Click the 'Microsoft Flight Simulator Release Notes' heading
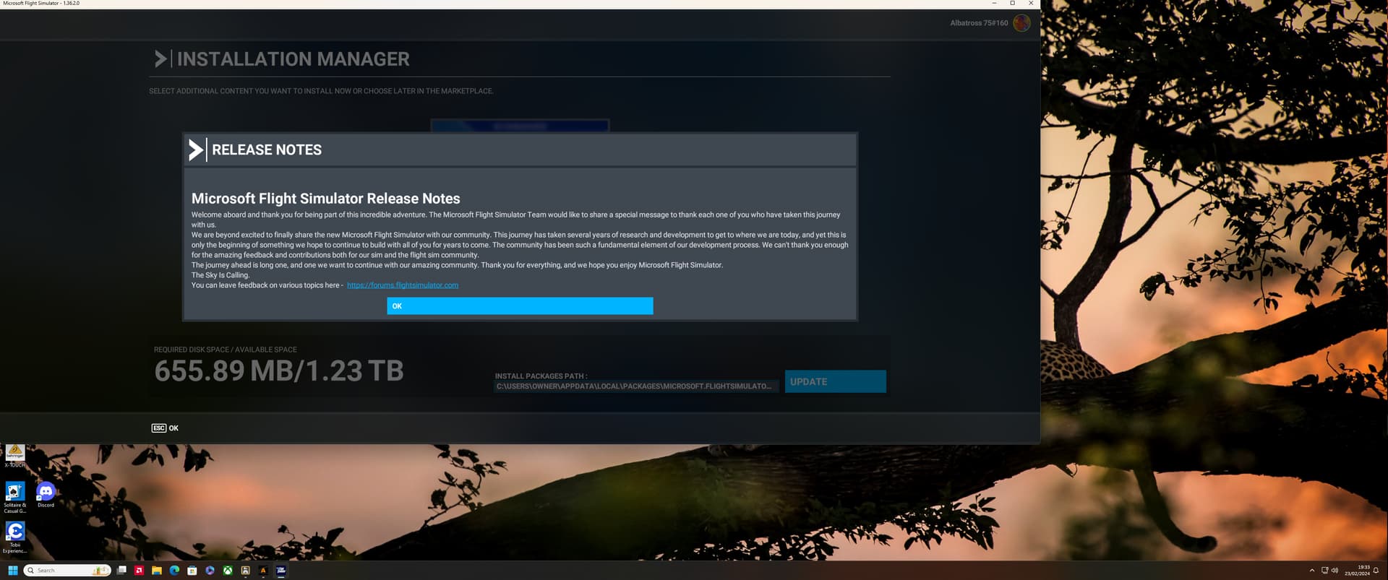The height and width of the screenshot is (580, 1388). pyautogui.click(x=326, y=199)
